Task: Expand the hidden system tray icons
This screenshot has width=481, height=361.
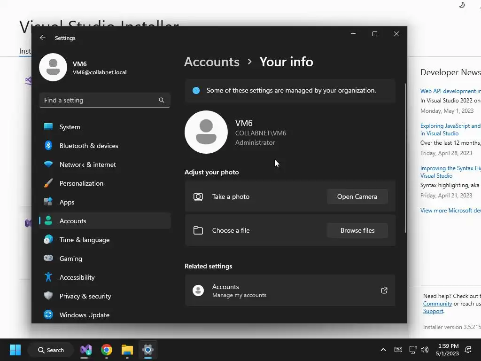Action: tap(383, 350)
